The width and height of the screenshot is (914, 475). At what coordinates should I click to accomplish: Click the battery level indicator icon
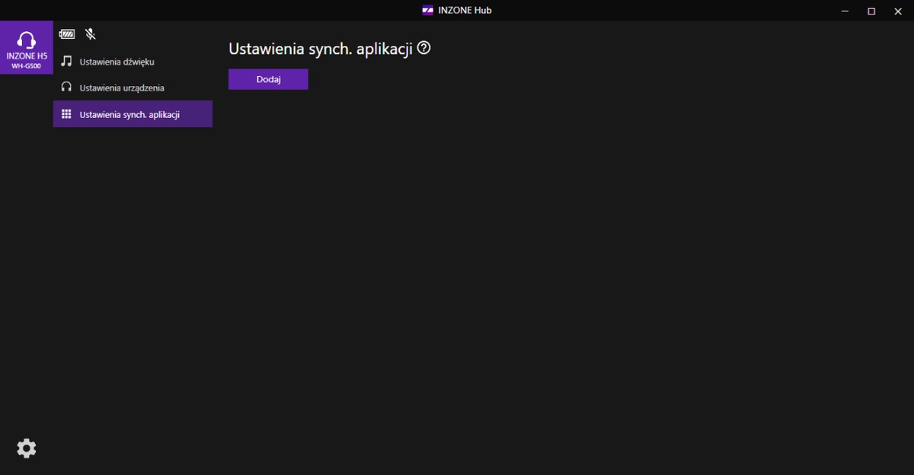pyautogui.click(x=67, y=34)
